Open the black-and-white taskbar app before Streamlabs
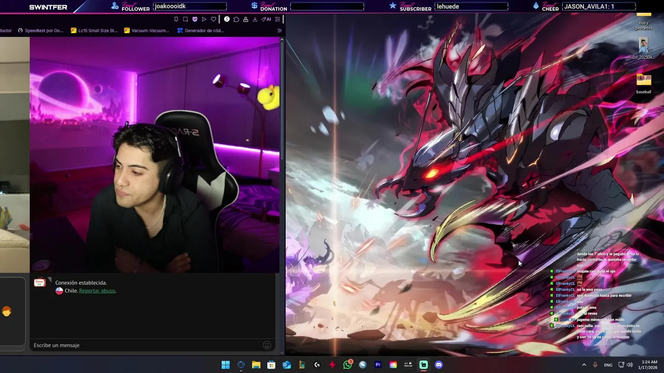The image size is (664, 373). pos(408,365)
